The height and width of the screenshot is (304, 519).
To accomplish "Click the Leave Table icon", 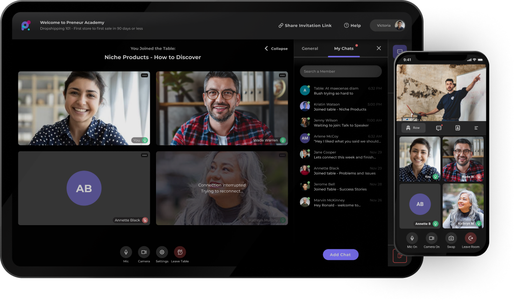I will 180,252.
